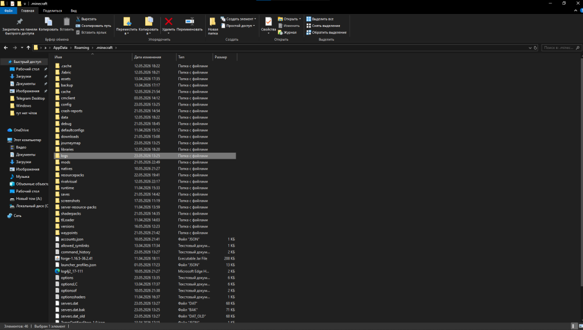Select Локальный диск (C:) in sidebar
This screenshot has width=583, height=330.
(x=31, y=206)
